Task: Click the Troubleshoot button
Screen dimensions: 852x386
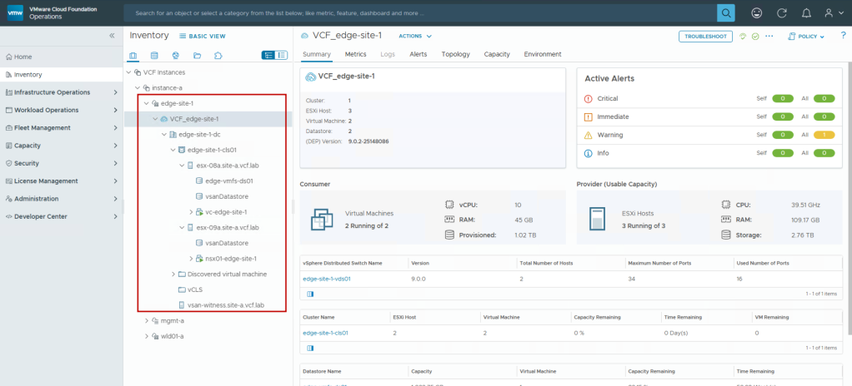Action: click(x=705, y=37)
